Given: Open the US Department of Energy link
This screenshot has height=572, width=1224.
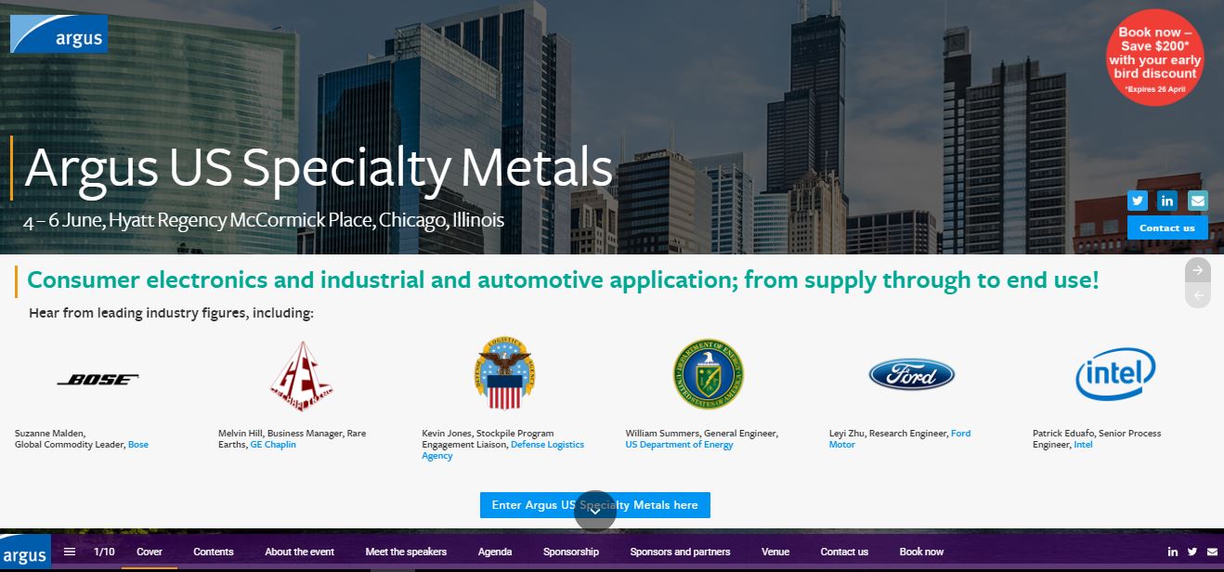Looking at the screenshot, I should [679, 445].
